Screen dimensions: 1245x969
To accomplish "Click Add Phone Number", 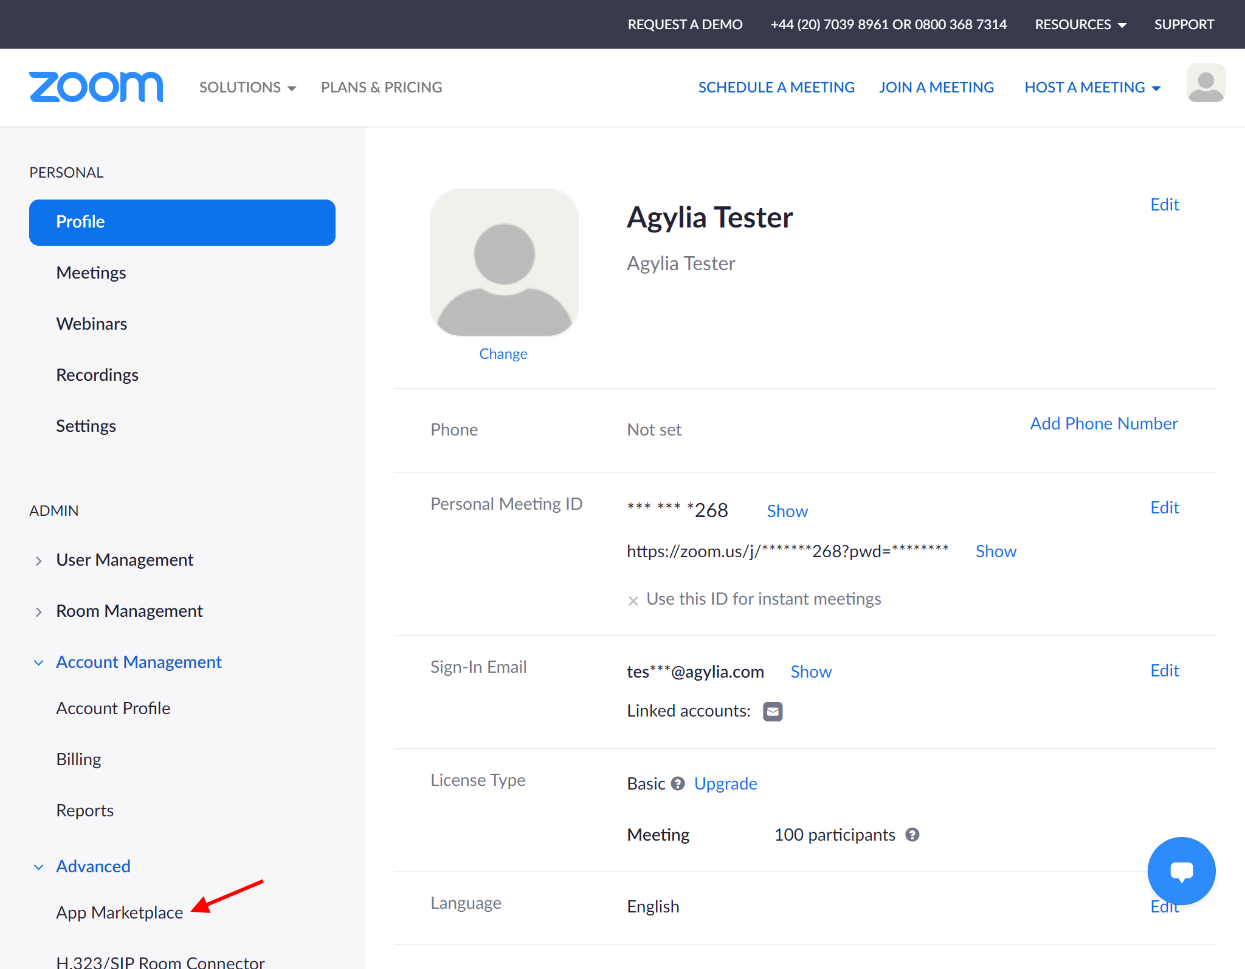I will pyautogui.click(x=1103, y=423).
